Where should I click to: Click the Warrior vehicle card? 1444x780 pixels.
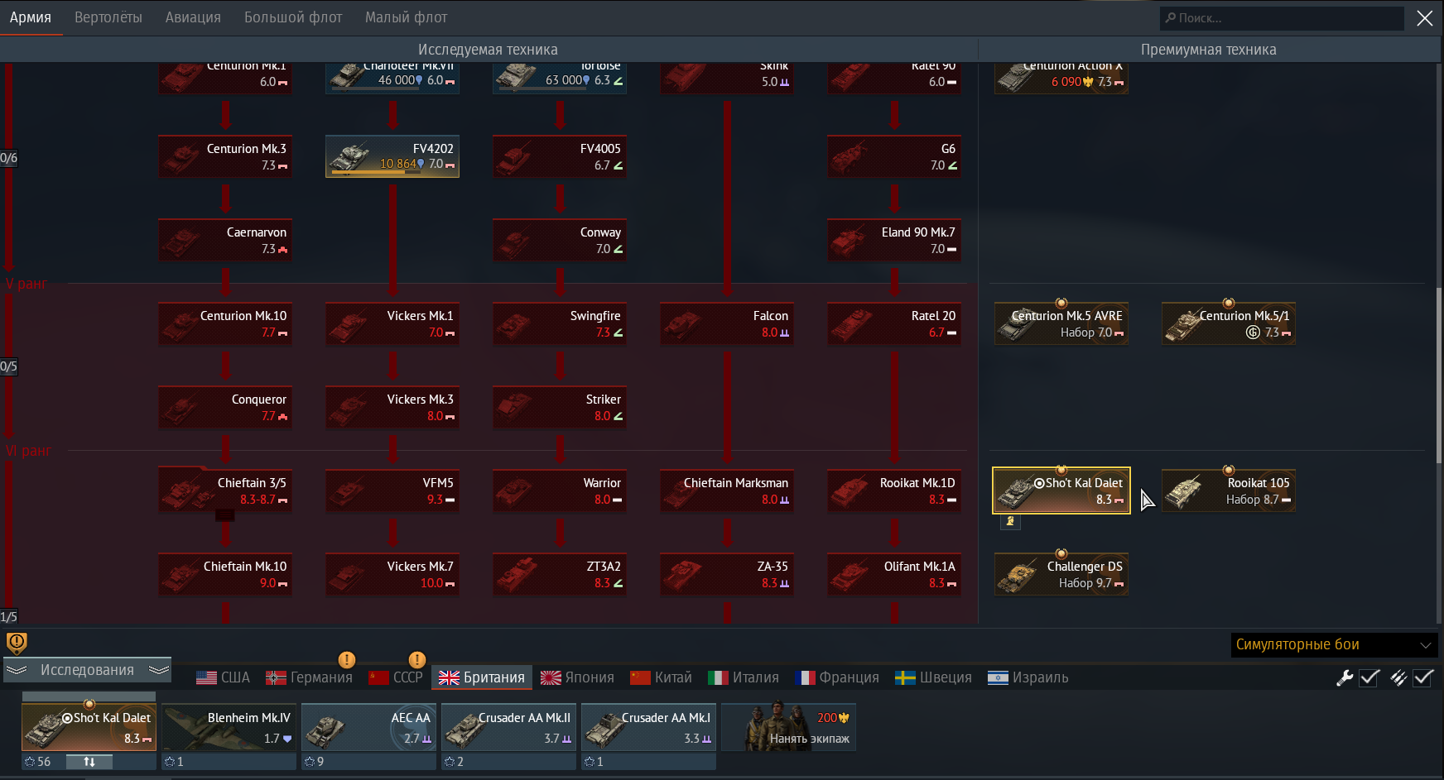tap(560, 490)
